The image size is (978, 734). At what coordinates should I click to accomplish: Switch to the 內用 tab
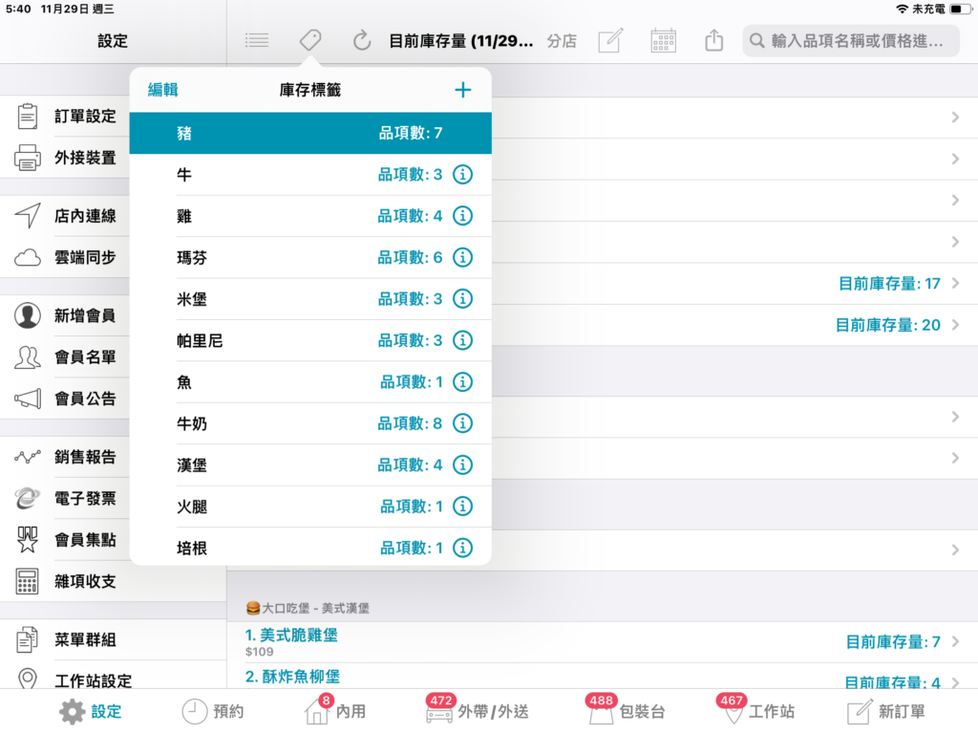[x=335, y=710]
